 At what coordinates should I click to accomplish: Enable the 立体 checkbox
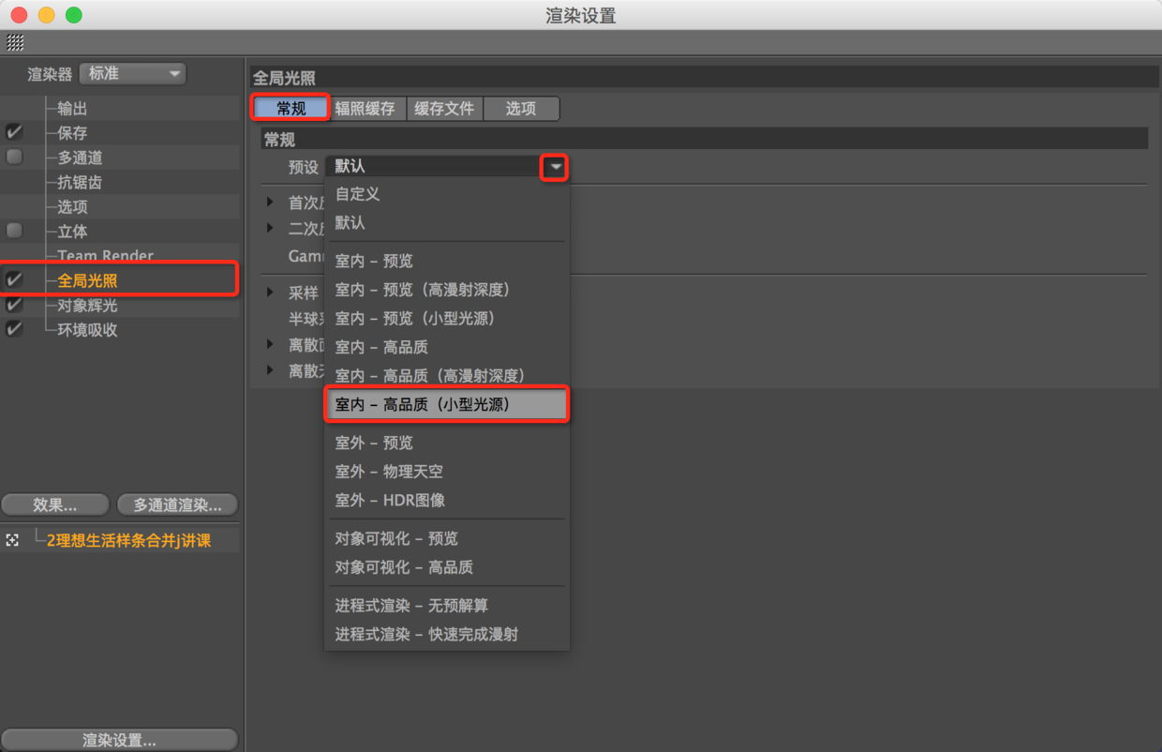pyautogui.click(x=14, y=231)
